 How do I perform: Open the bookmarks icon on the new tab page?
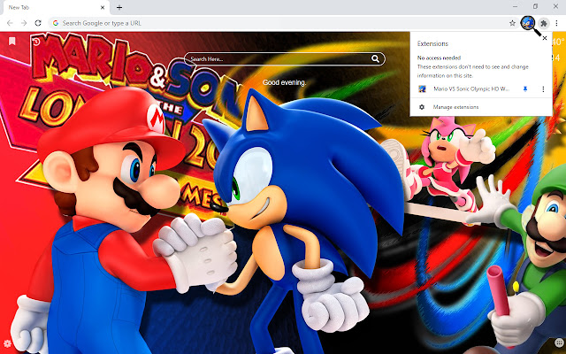11,42
